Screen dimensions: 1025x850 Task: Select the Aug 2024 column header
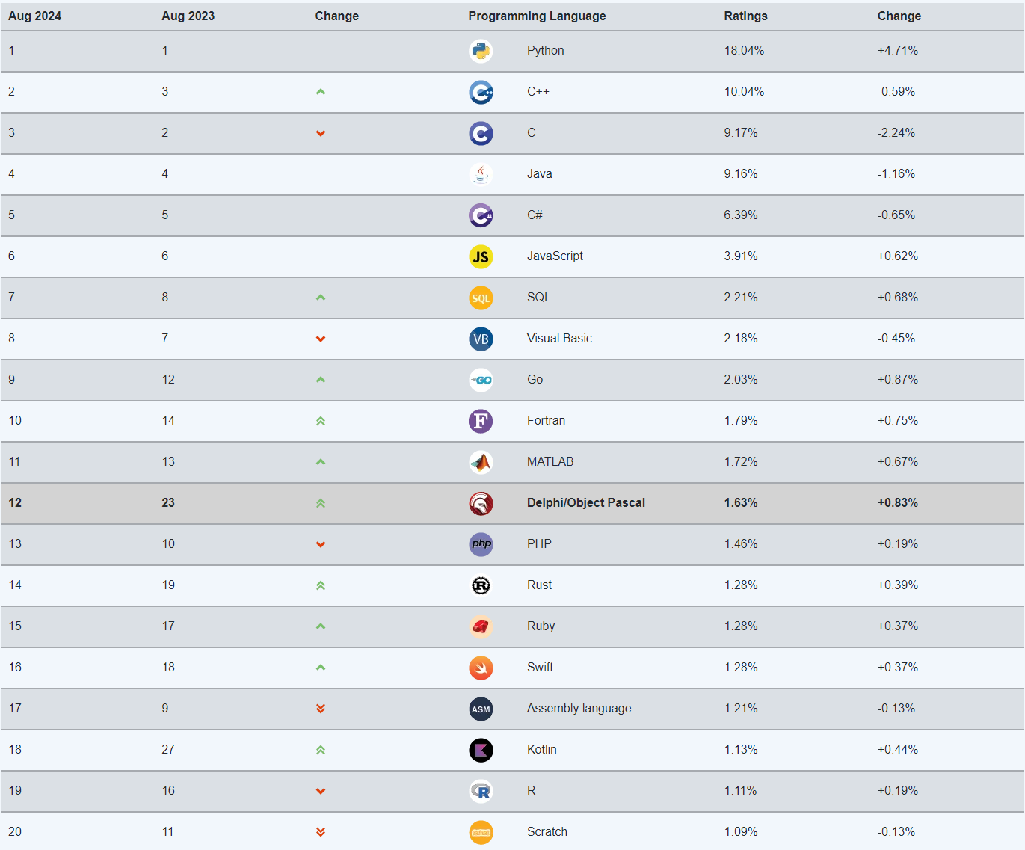35,16
